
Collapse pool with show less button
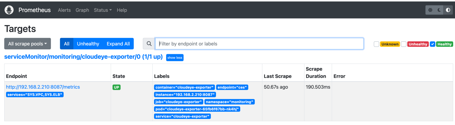tap(175, 58)
